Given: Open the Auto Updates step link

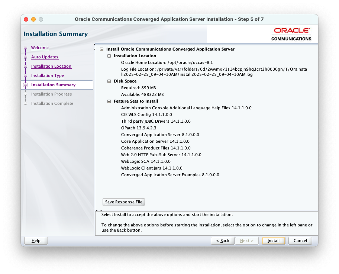Looking at the screenshot, I should pyautogui.click(x=45, y=57).
